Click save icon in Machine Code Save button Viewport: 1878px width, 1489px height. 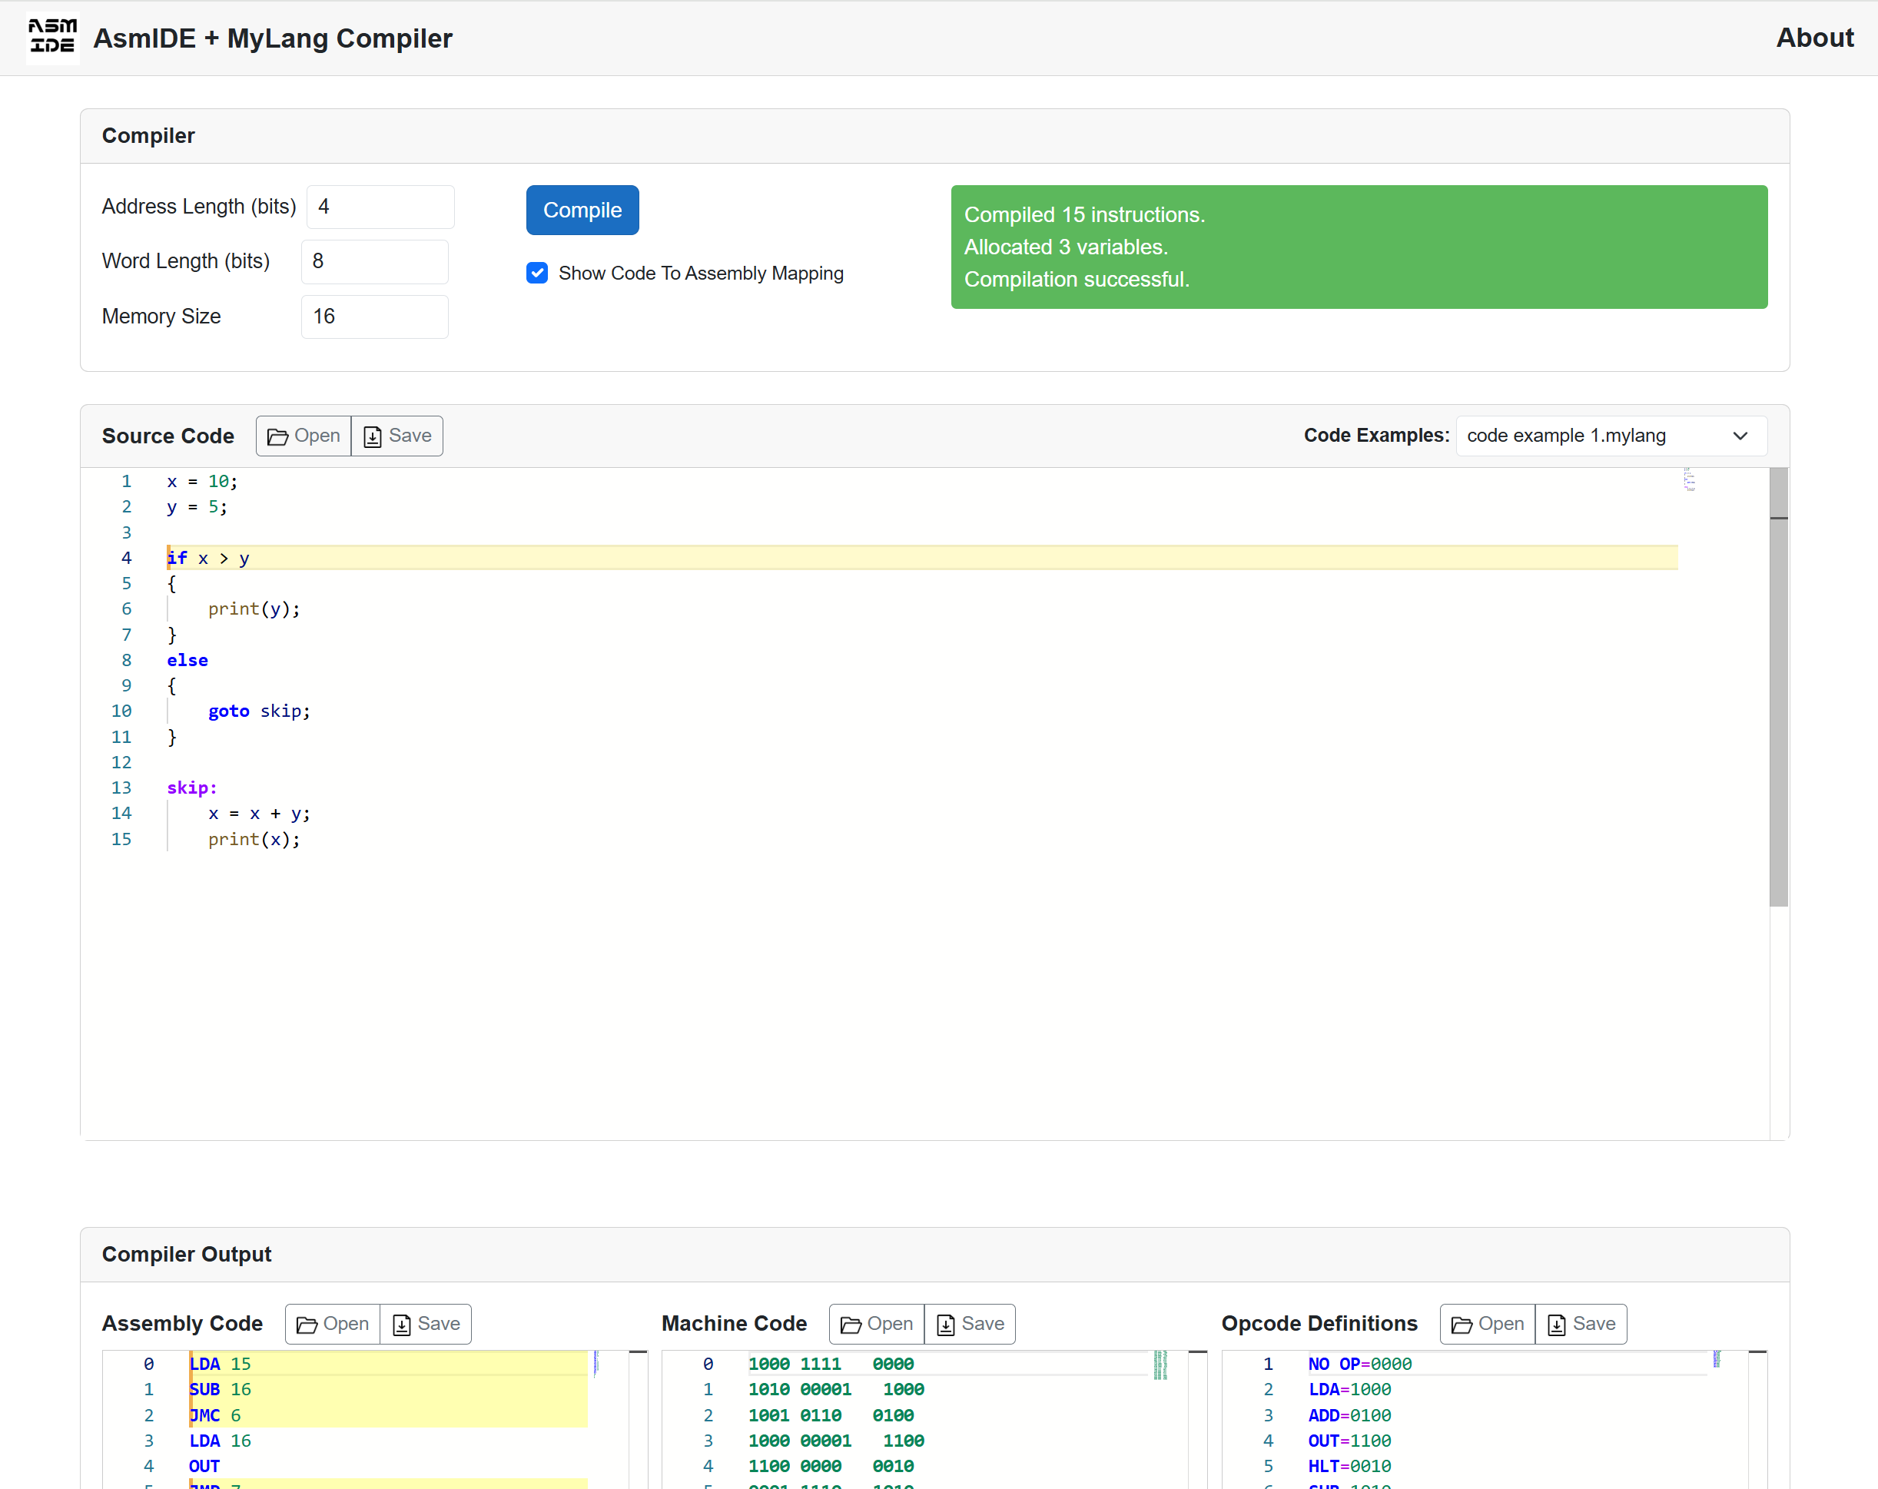coord(945,1325)
